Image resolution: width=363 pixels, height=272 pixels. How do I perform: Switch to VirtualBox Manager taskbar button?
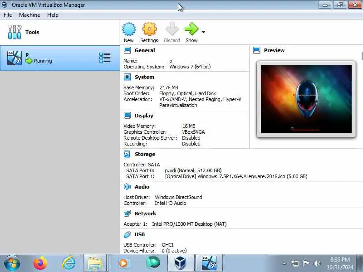tap(180, 263)
